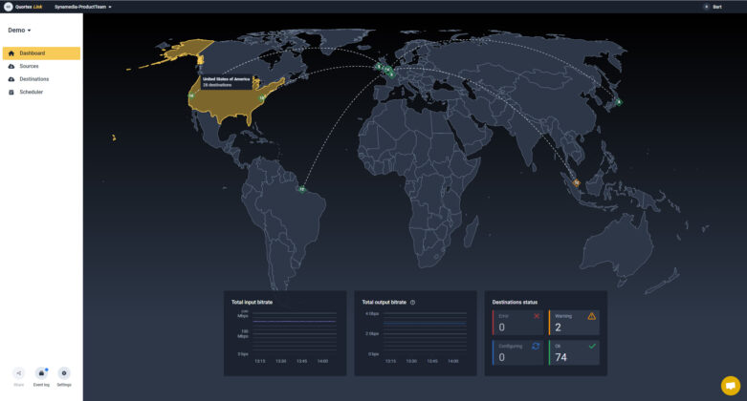
Task: Click the Destinations cloud icon
Action: [11, 79]
